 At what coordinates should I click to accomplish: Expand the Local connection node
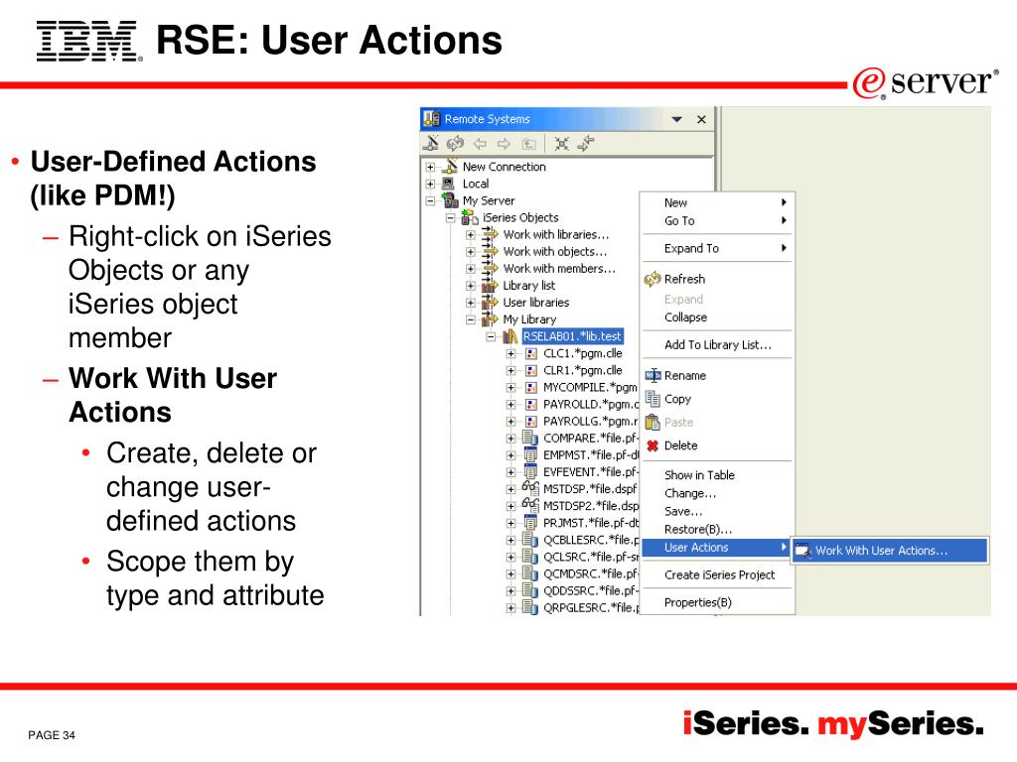[431, 184]
